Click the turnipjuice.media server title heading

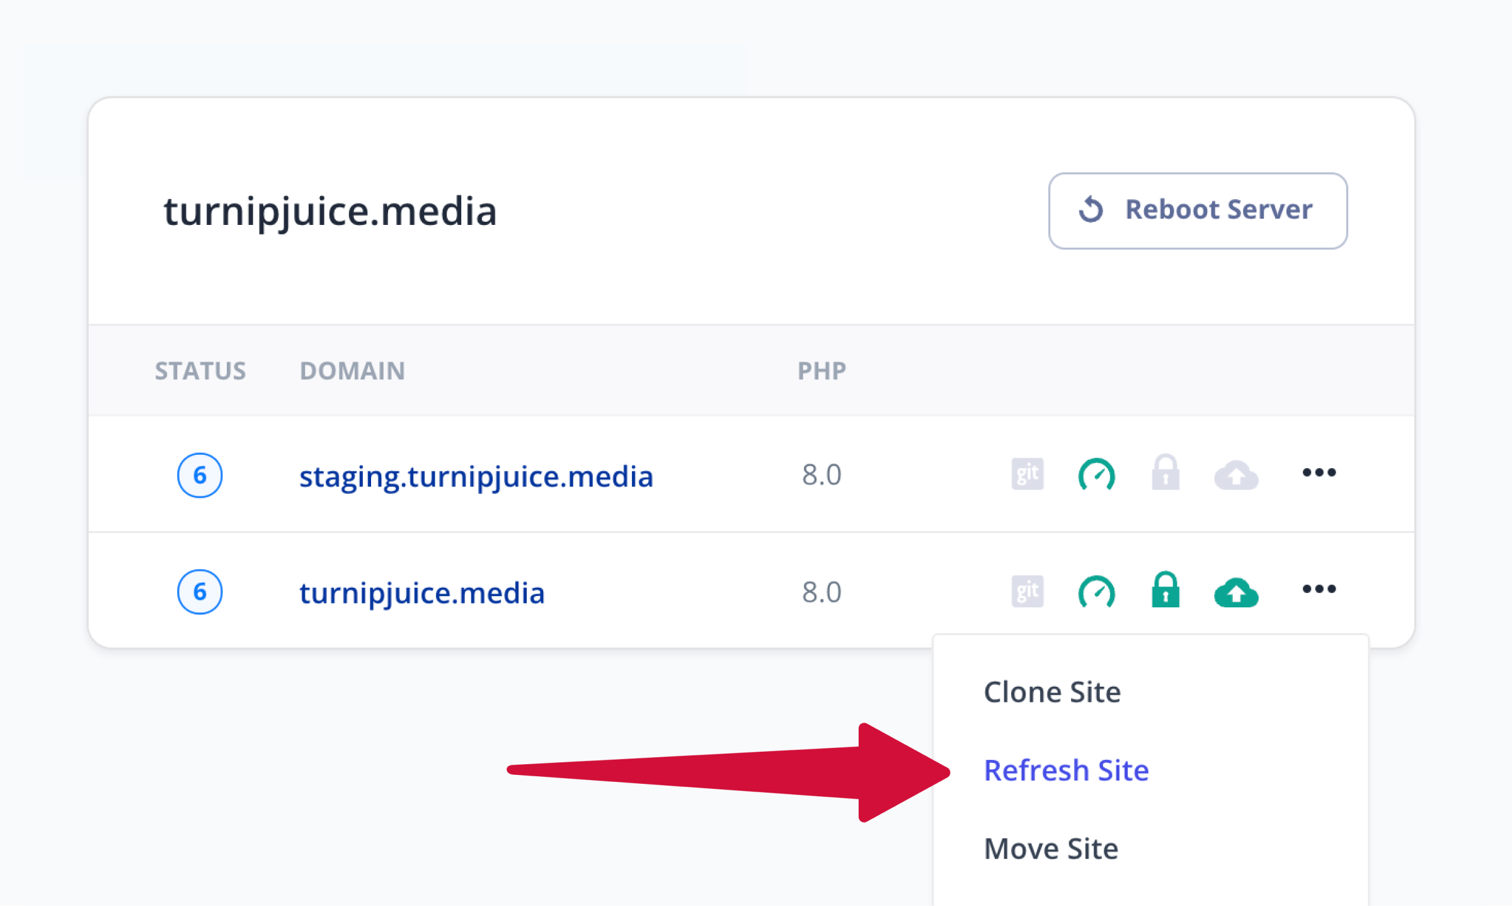330,212
